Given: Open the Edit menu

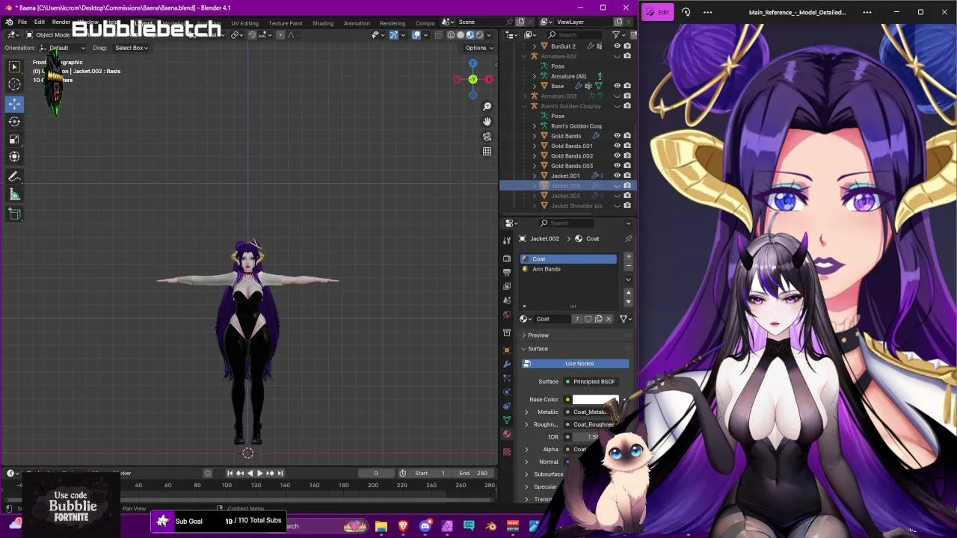Looking at the screenshot, I should 40,22.
